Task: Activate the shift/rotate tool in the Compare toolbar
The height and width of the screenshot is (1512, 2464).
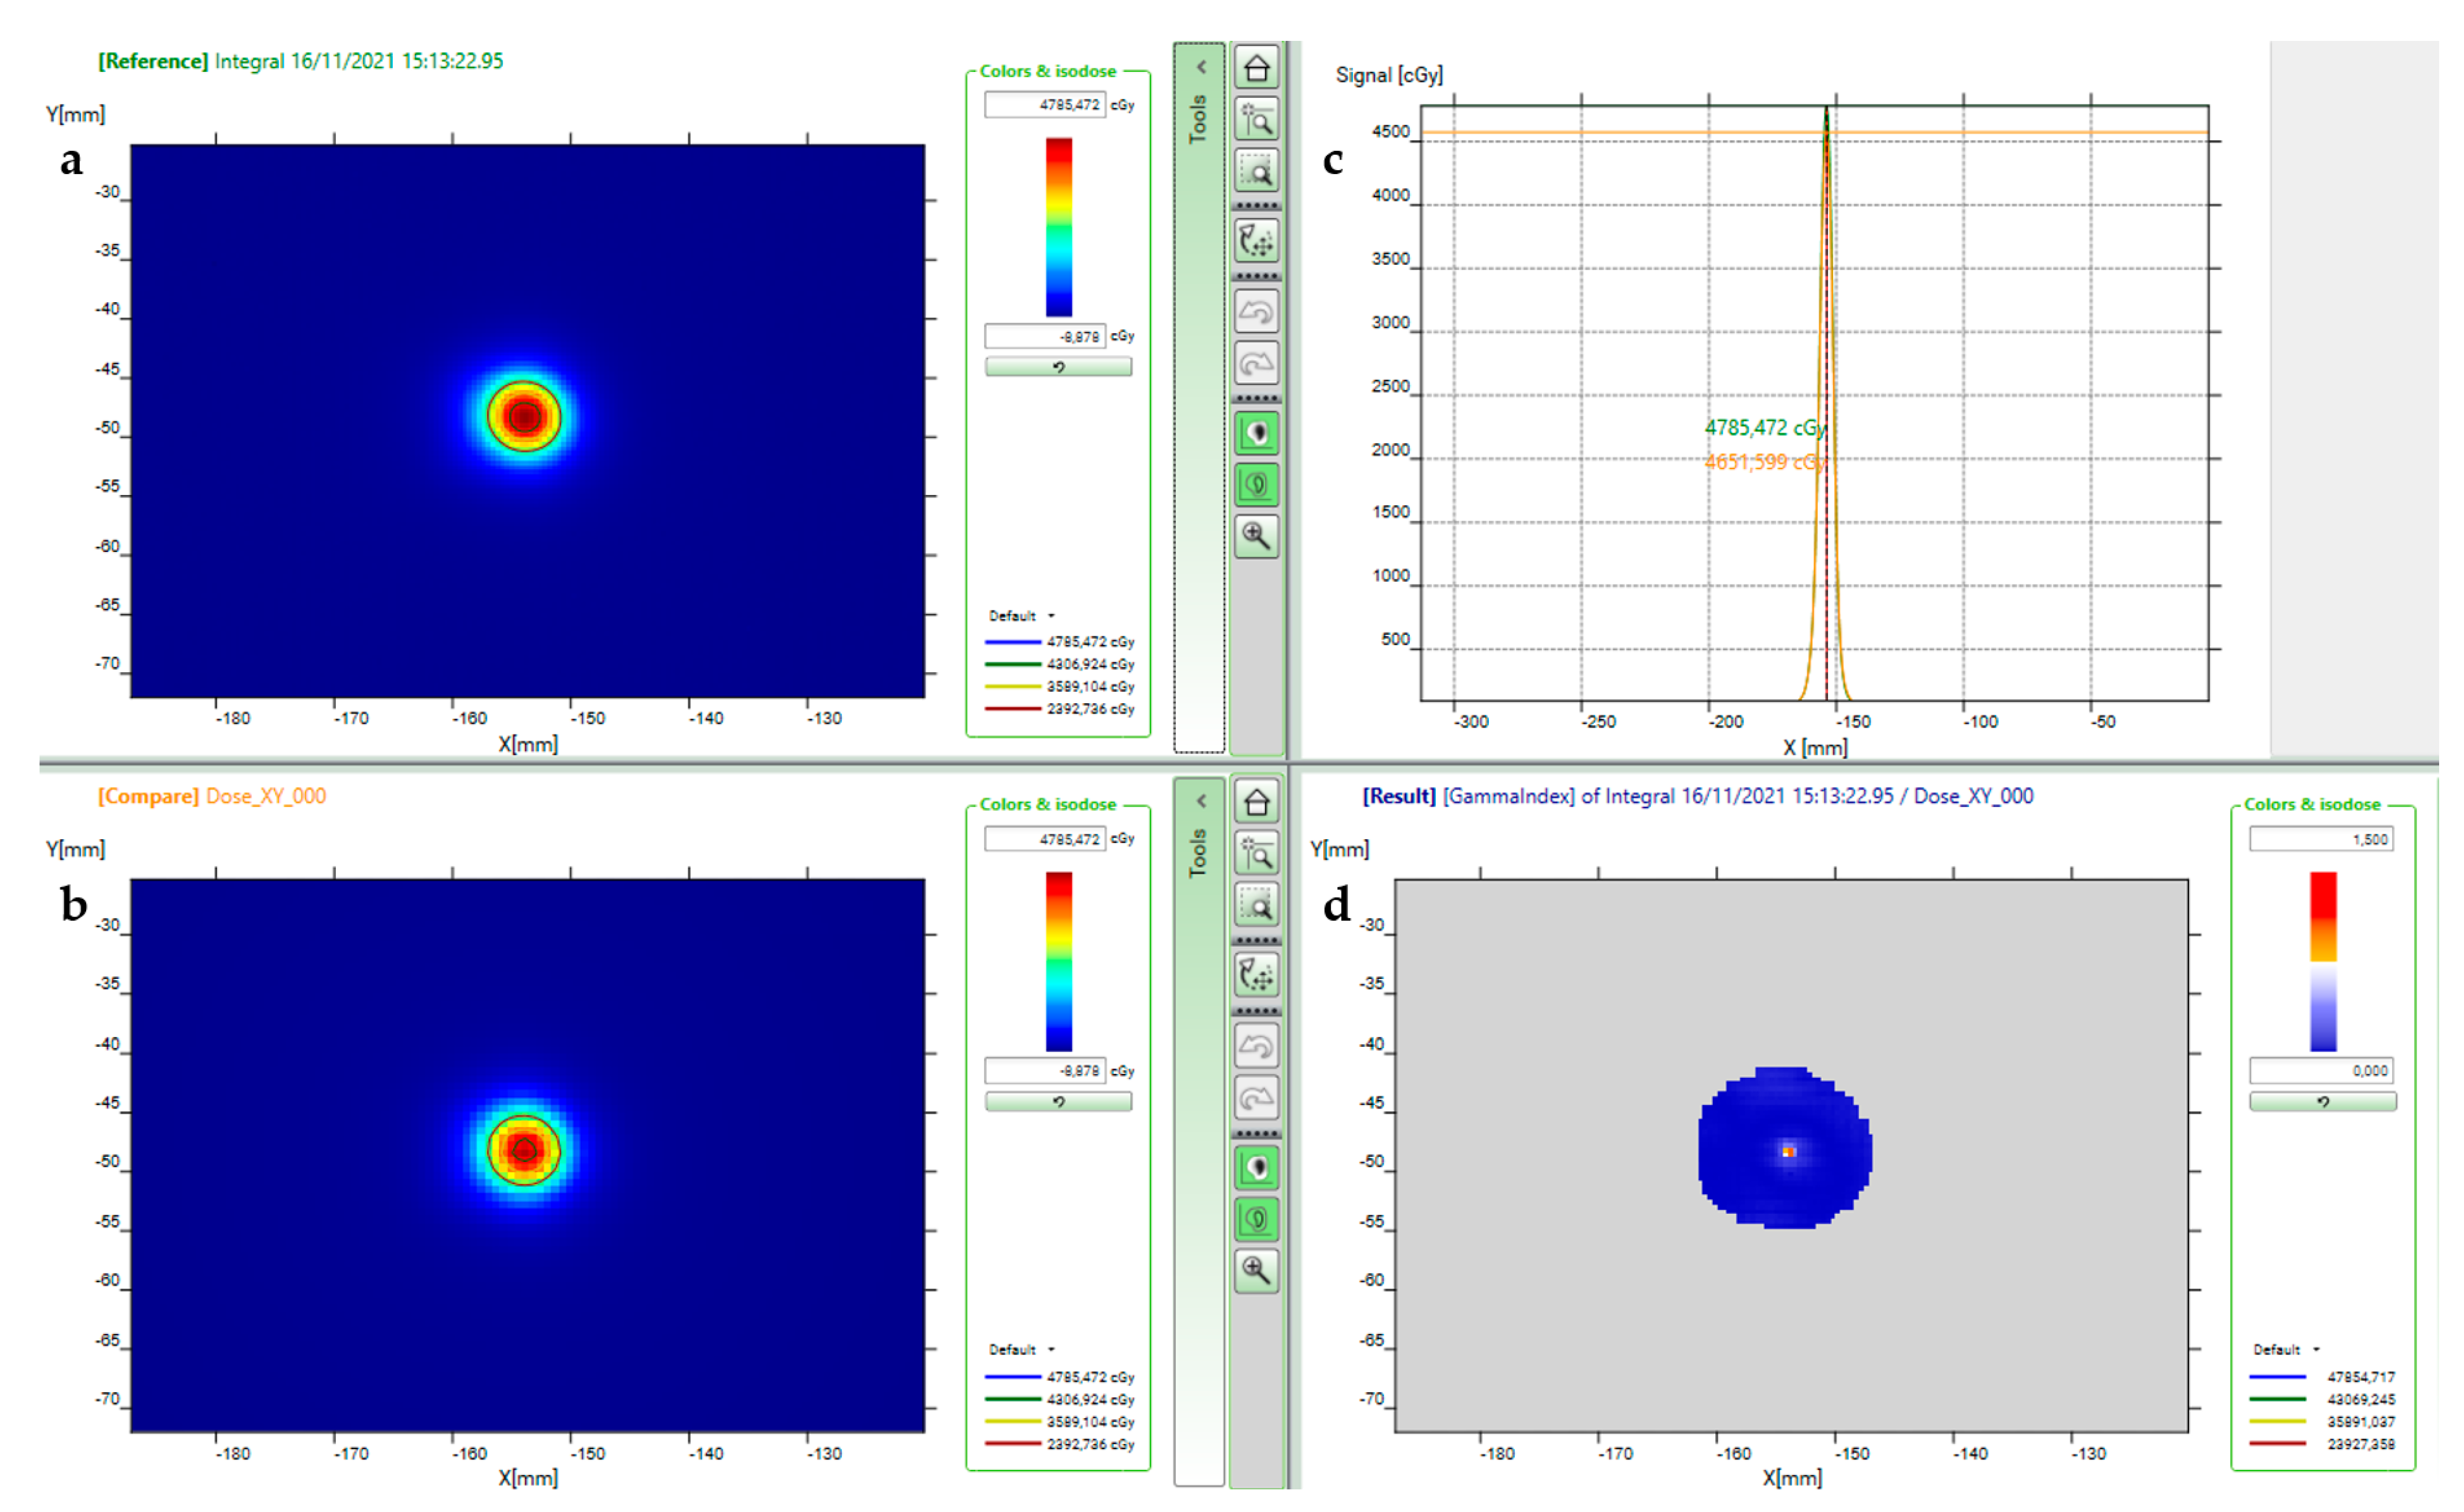Action: coord(1256,975)
